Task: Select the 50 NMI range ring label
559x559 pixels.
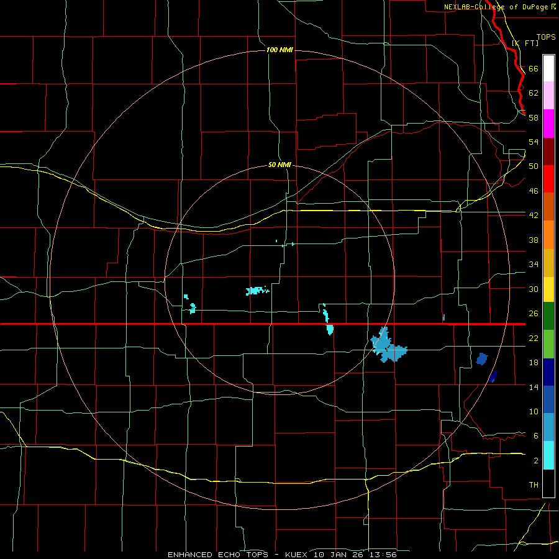Action: [x=279, y=165]
